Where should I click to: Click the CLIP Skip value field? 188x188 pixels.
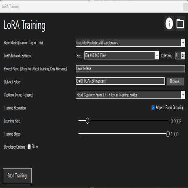tap(178, 55)
